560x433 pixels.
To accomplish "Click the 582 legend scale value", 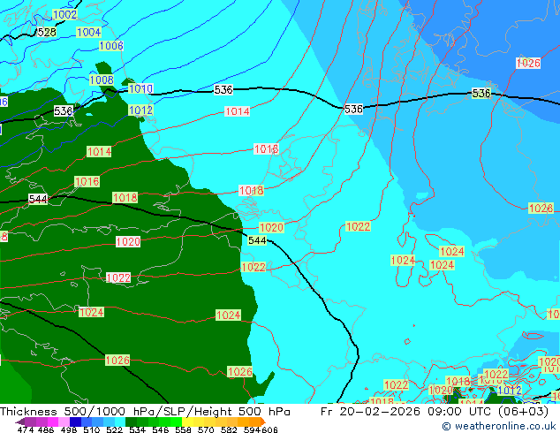I will click(229, 429).
